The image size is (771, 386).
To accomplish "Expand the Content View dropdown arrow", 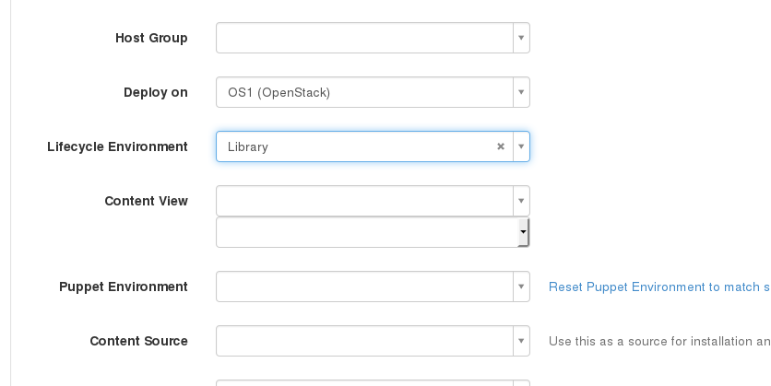I will [x=521, y=201].
